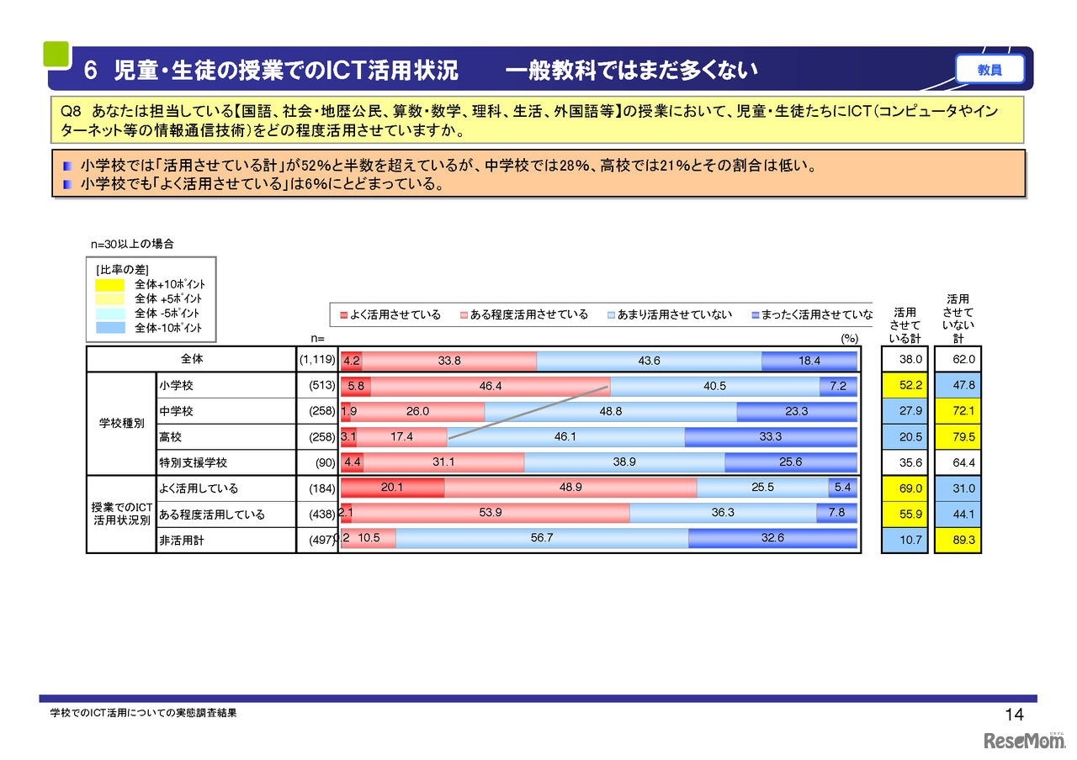Click the page number 14
This screenshot has height=760, width=1077.
[x=1016, y=714]
